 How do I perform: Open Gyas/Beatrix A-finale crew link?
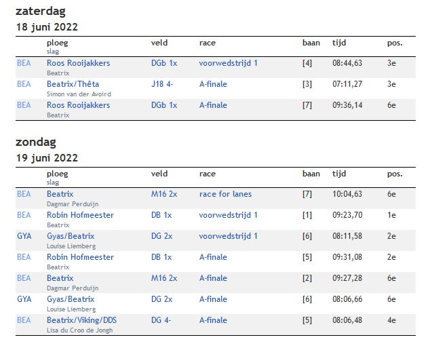[x=71, y=299]
